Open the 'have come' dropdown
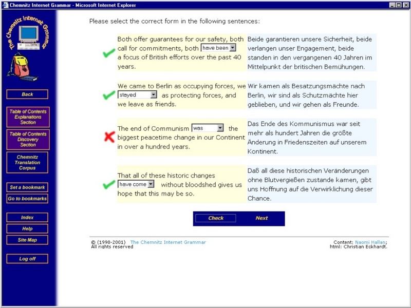The width and height of the screenshot is (411, 308). 136,184
